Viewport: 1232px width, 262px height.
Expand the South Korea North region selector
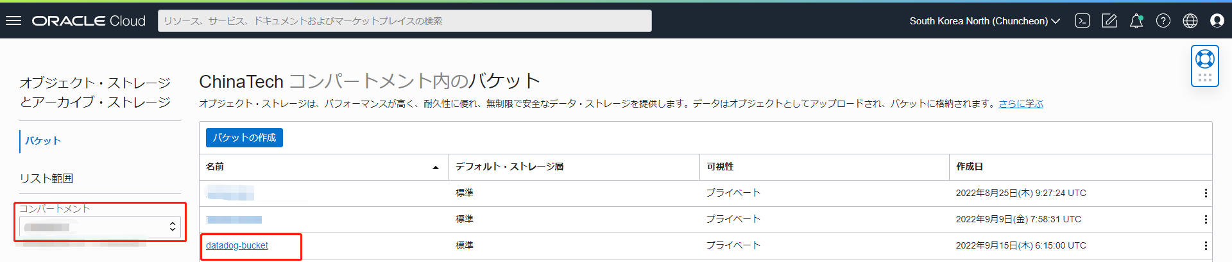click(x=984, y=20)
